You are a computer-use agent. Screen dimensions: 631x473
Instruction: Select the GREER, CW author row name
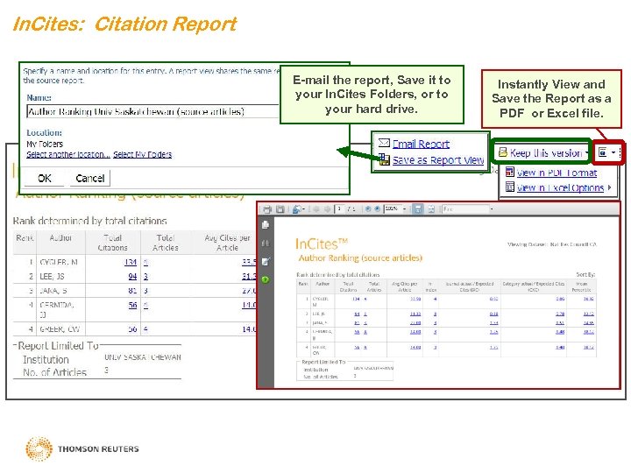click(60, 329)
